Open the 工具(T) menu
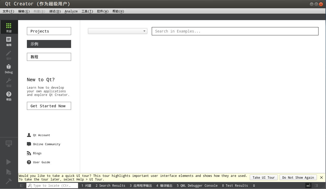 (x=87, y=11)
